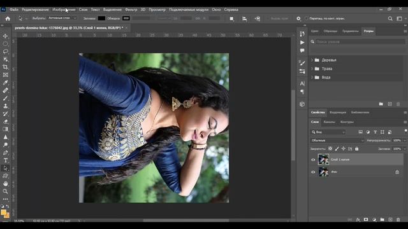Screen dimensions: 408x229
Task: Select the Crop tool
Action: (x=5, y=67)
